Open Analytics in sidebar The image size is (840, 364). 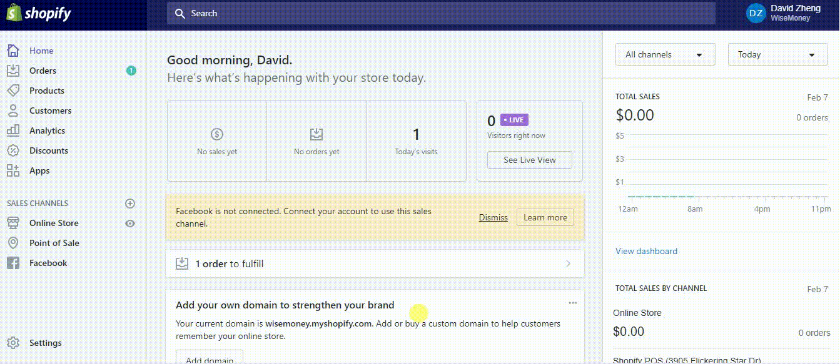pyautogui.click(x=47, y=130)
